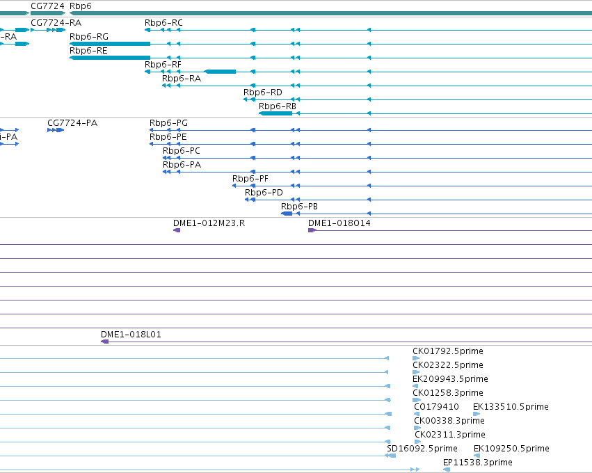The width and height of the screenshot is (592, 473).
Task: Click the Rbp6-PD protein label
Action: pyautogui.click(x=264, y=193)
